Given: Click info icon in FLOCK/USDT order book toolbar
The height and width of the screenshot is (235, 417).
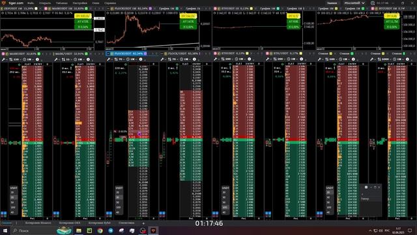Looking at the screenshot, I should click(x=194, y=59).
